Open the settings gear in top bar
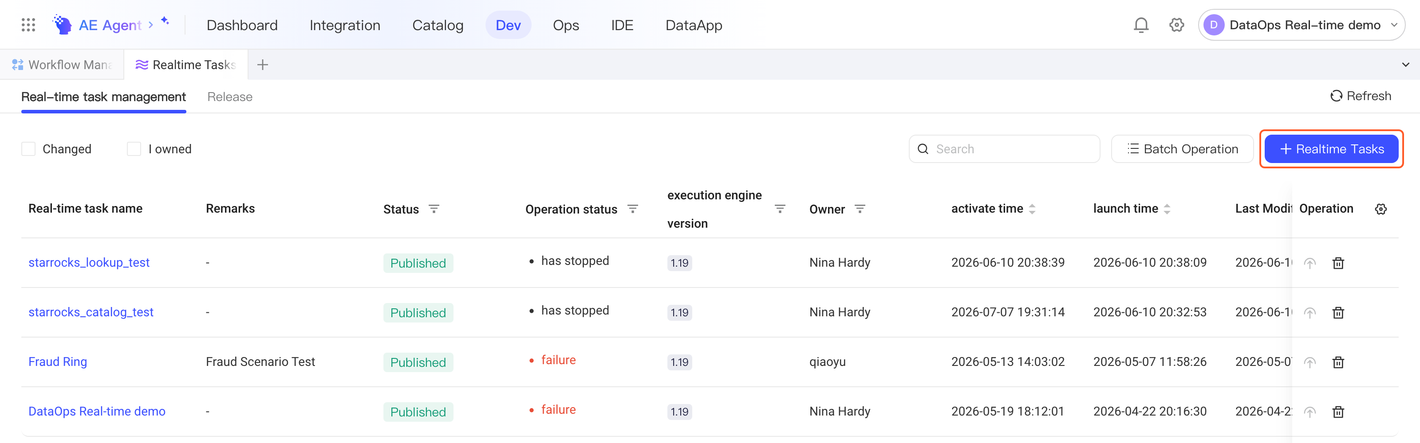1420x443 pixels. 1176,25
